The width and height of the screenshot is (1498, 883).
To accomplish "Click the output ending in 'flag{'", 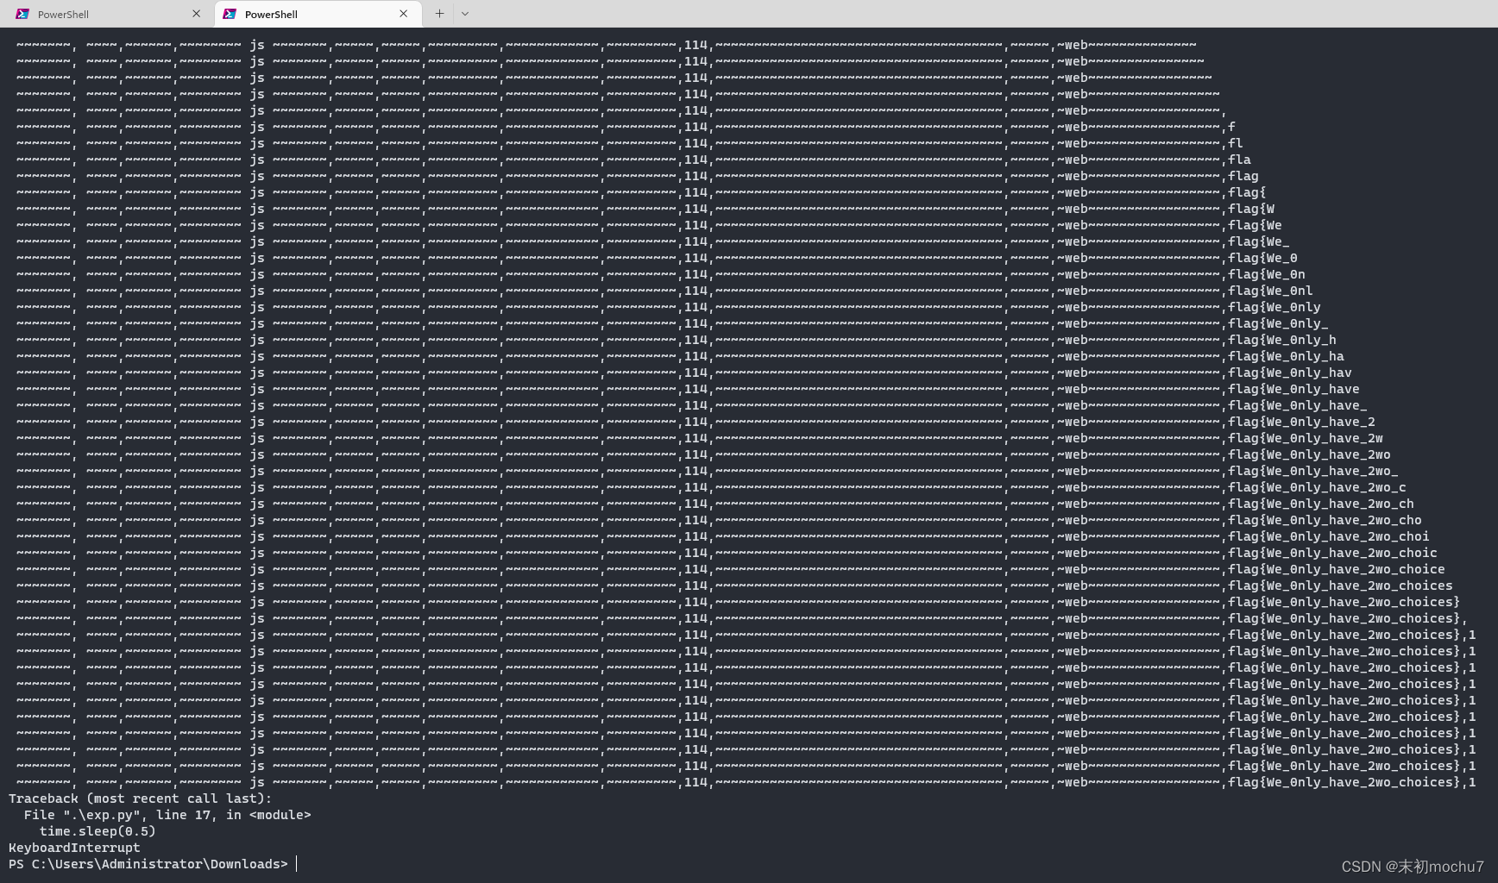I will [641, 192].
